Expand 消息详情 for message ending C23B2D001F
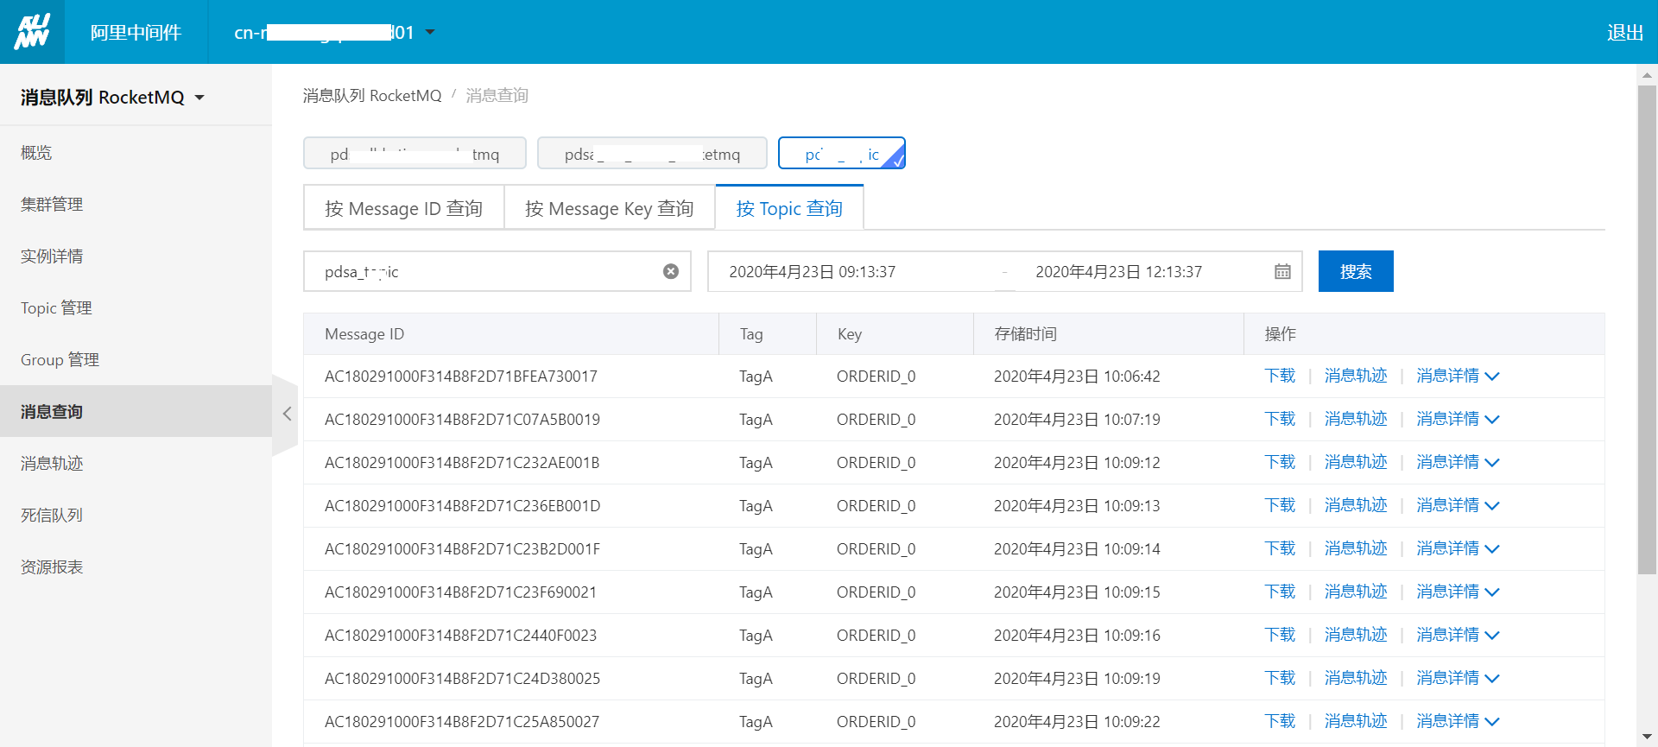This screenshot has width=1658, height=747. click(x=1458, y=549)
